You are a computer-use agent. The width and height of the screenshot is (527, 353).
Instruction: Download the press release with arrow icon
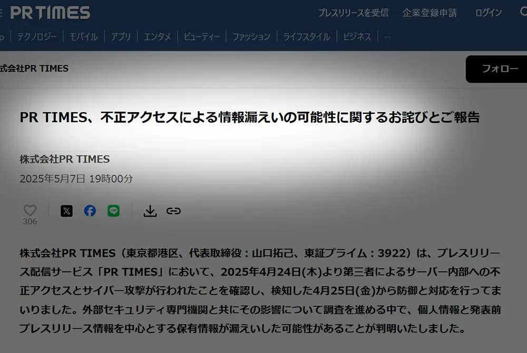click(150, 211)
